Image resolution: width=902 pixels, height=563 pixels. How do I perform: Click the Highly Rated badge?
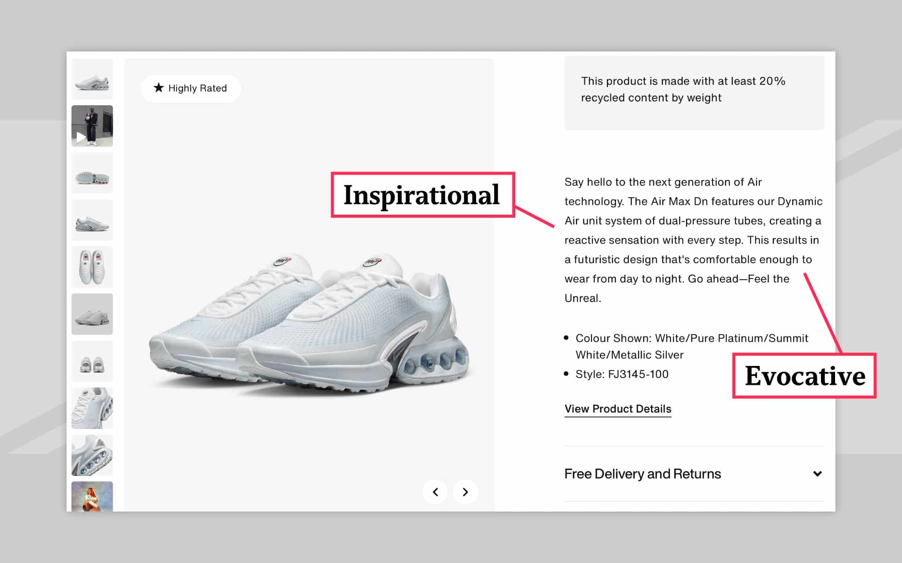tap(190, 88)
